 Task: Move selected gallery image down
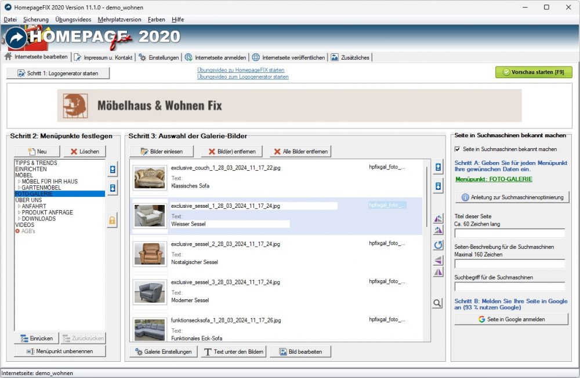point(438,186)
